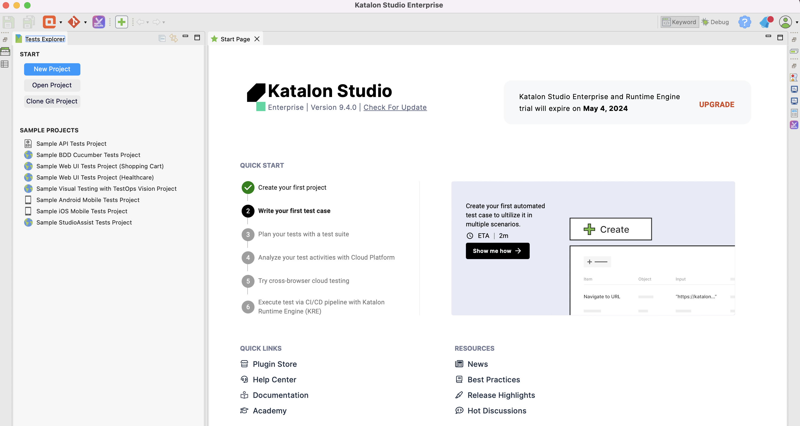
Task: Click the Link with Editor double-arrow icon
Action: [x=174, y=38]
